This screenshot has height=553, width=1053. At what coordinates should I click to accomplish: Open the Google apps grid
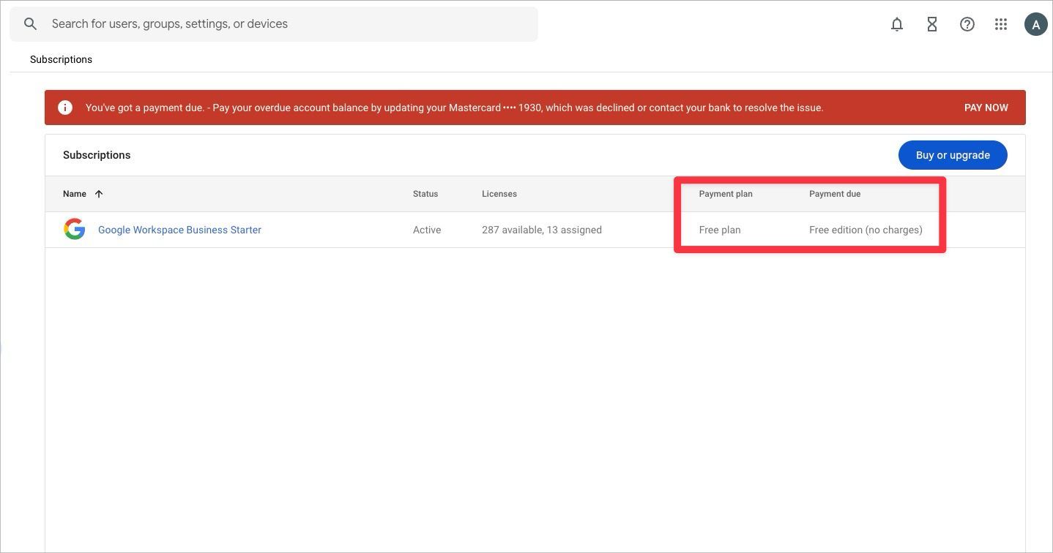[1001, 24]
